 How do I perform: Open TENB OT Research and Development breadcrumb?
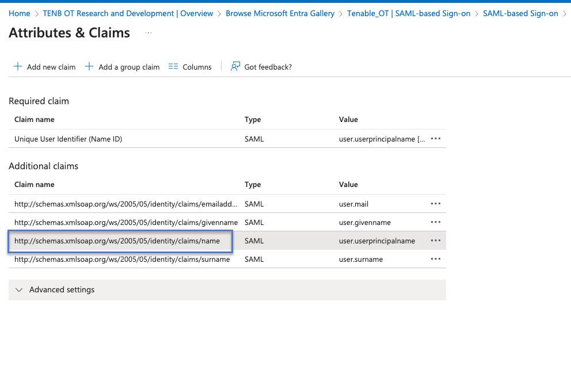(128, 13)
